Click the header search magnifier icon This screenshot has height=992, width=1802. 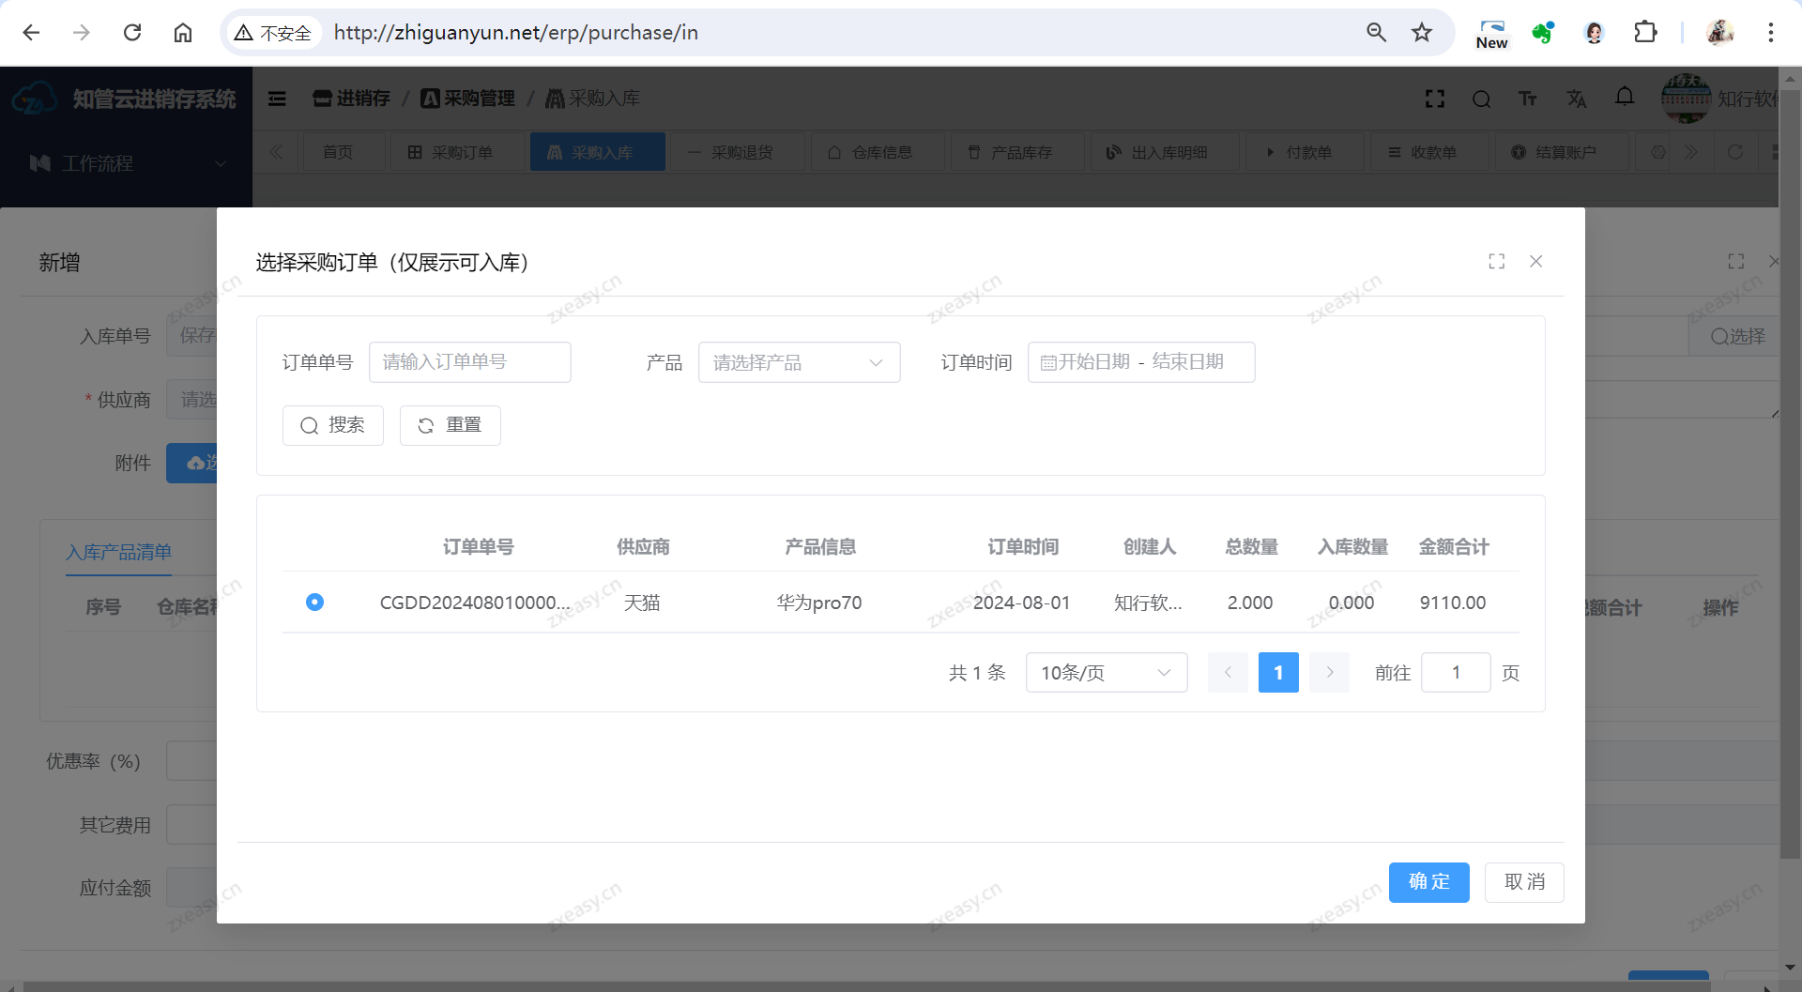click(x=1481, y=99)
